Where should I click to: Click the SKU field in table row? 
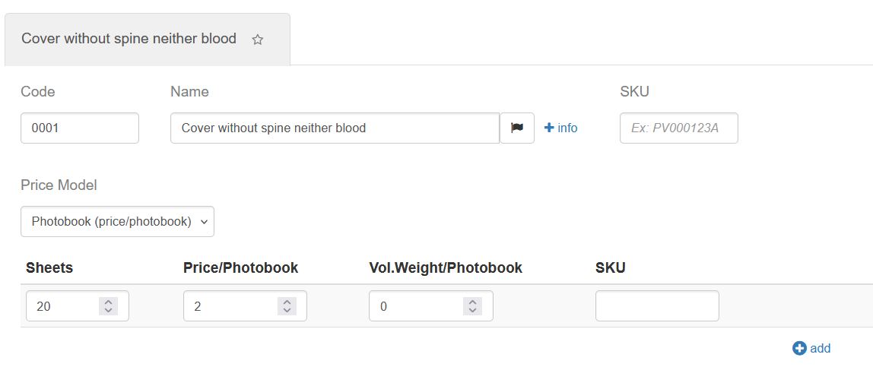click(x=657, y=306)
